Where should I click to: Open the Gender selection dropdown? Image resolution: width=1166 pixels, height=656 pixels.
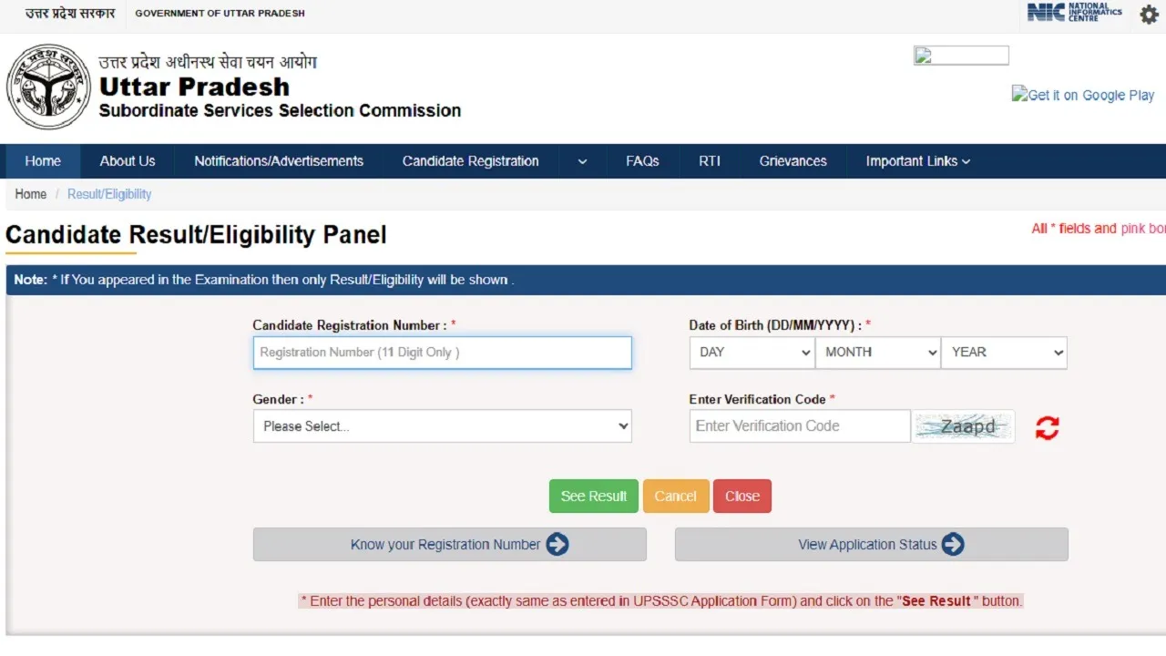coord(442,426)
